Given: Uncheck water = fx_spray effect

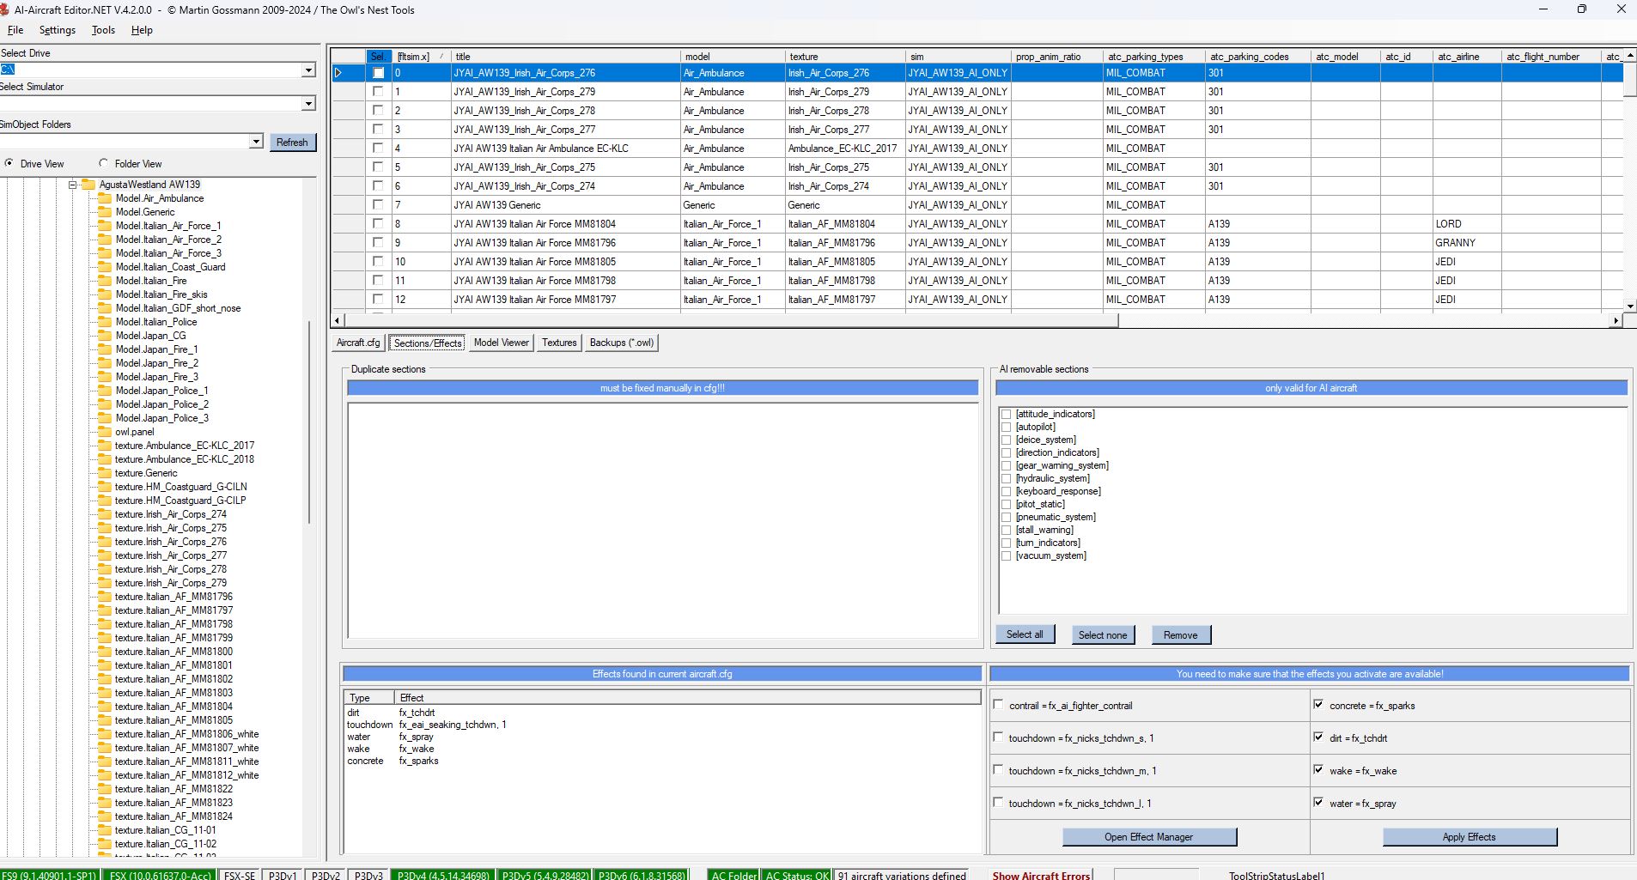Looking at the screenshot, I should coord(1318,802).
